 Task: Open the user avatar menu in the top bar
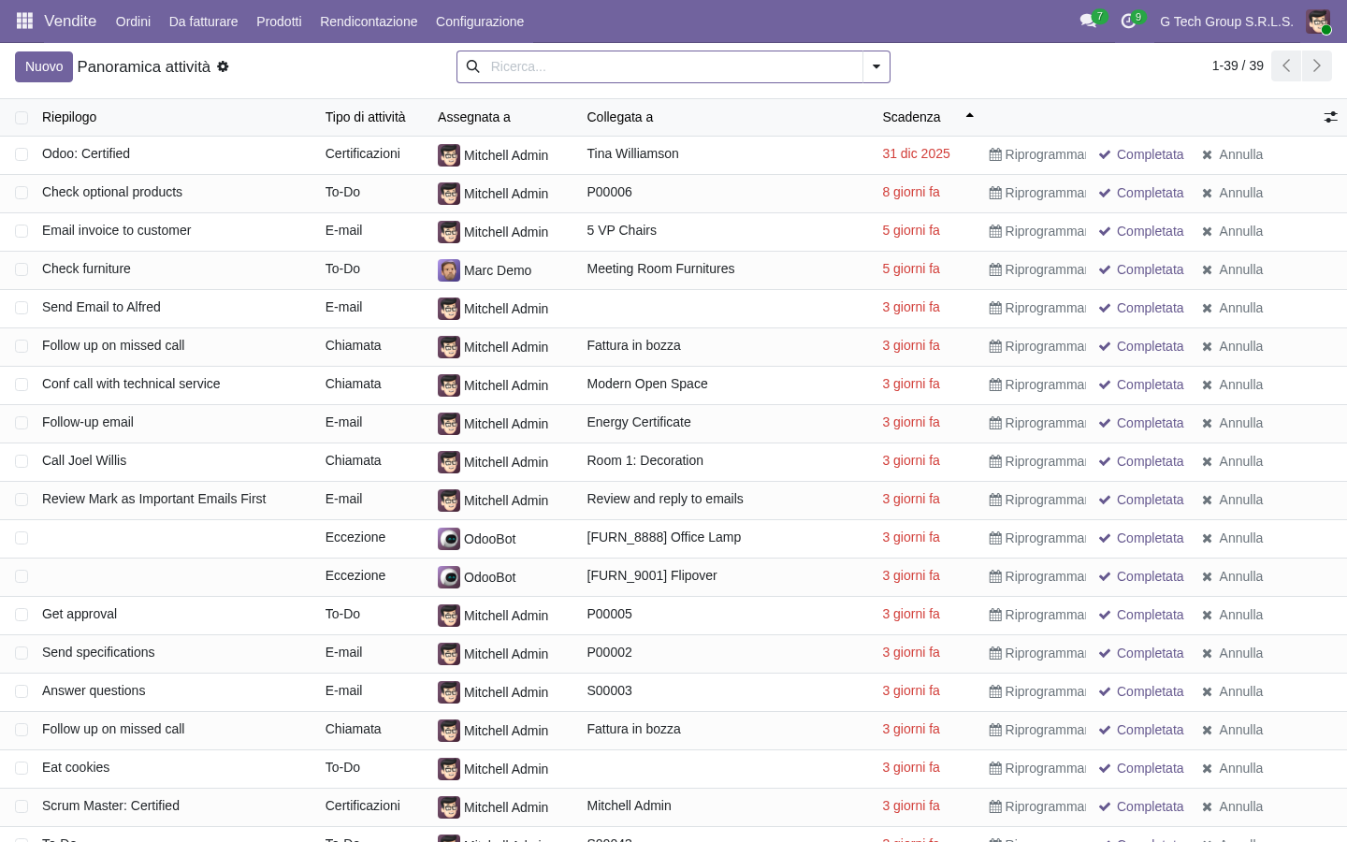tap(1318, 22)
